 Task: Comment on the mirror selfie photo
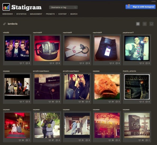[87, 102]
